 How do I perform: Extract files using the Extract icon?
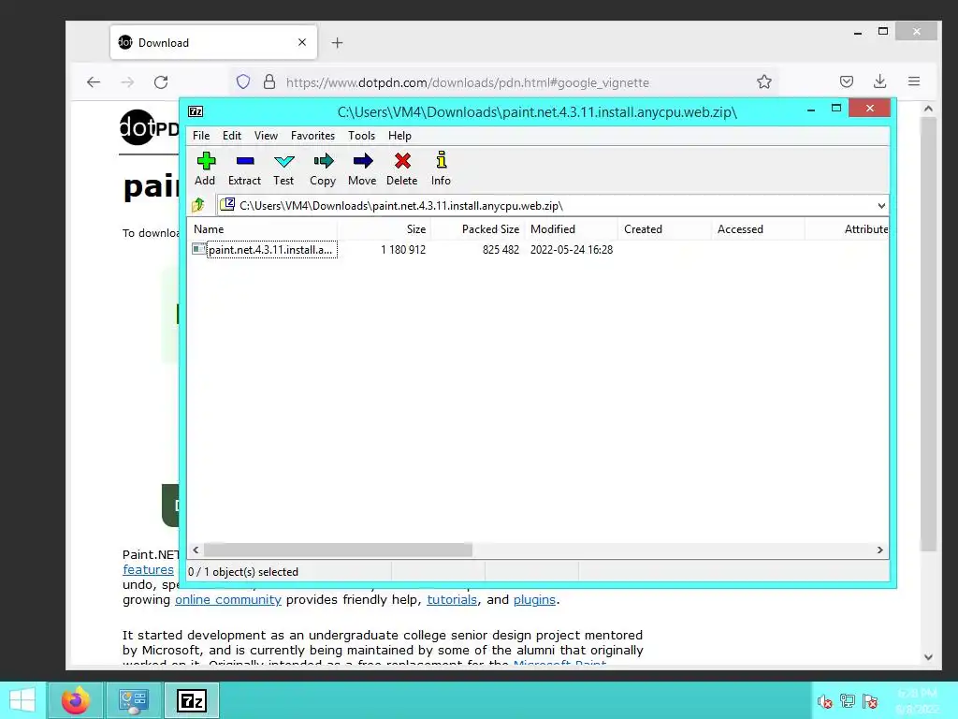(244, 169)
